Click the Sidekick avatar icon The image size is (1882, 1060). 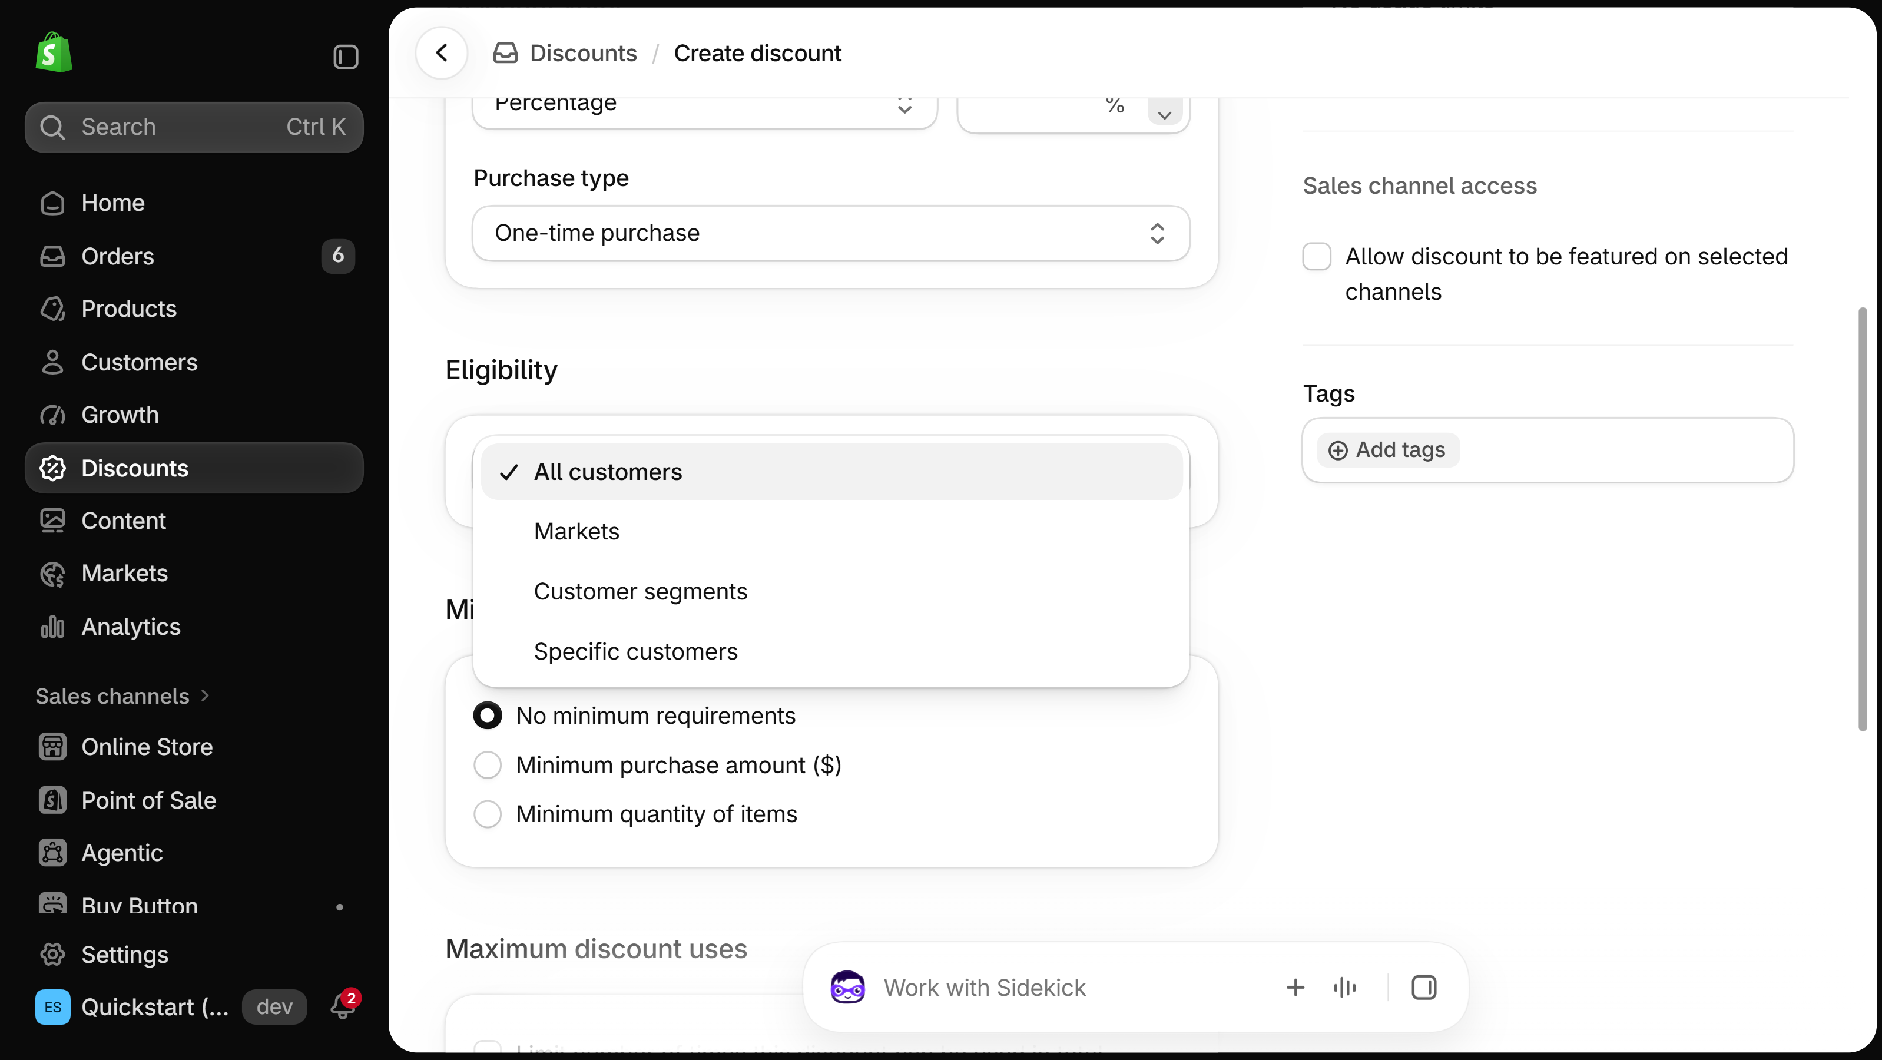pyautogui.click(x=847, y=987)
